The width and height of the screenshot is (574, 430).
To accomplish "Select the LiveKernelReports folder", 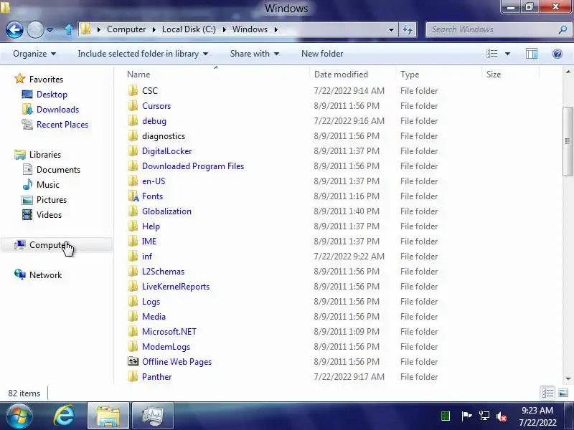I will pyautogui.click(x=176, y=286).
